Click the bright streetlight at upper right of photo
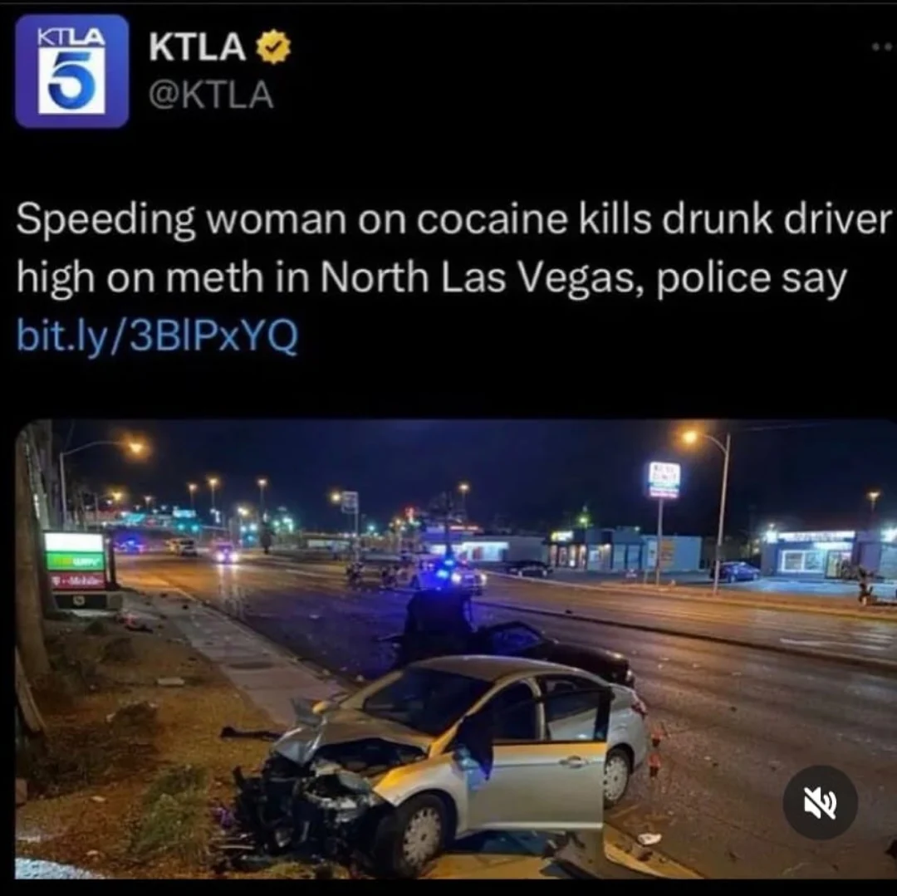Viewport: 897px width, 896px height. pyautogui.click(x=690, y=438)
